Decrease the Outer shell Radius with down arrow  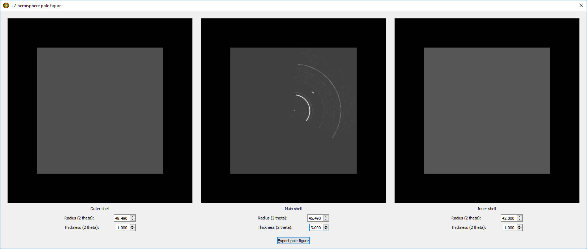[x=132, y=220]
